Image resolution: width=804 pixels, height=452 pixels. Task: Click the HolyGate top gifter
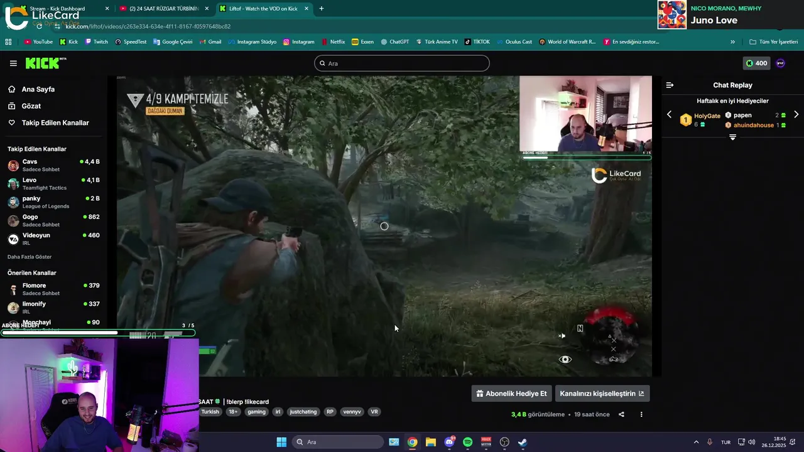click(700, 119)
